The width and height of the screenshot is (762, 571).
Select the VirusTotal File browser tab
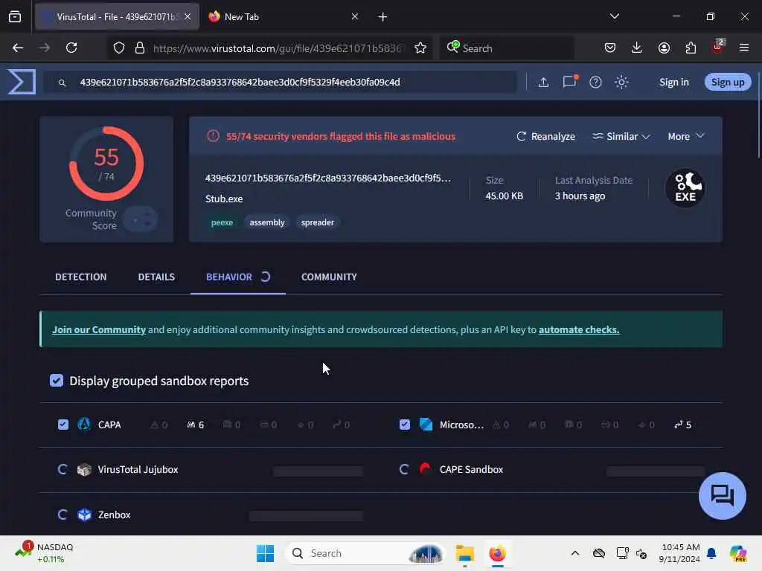[117, 16]
